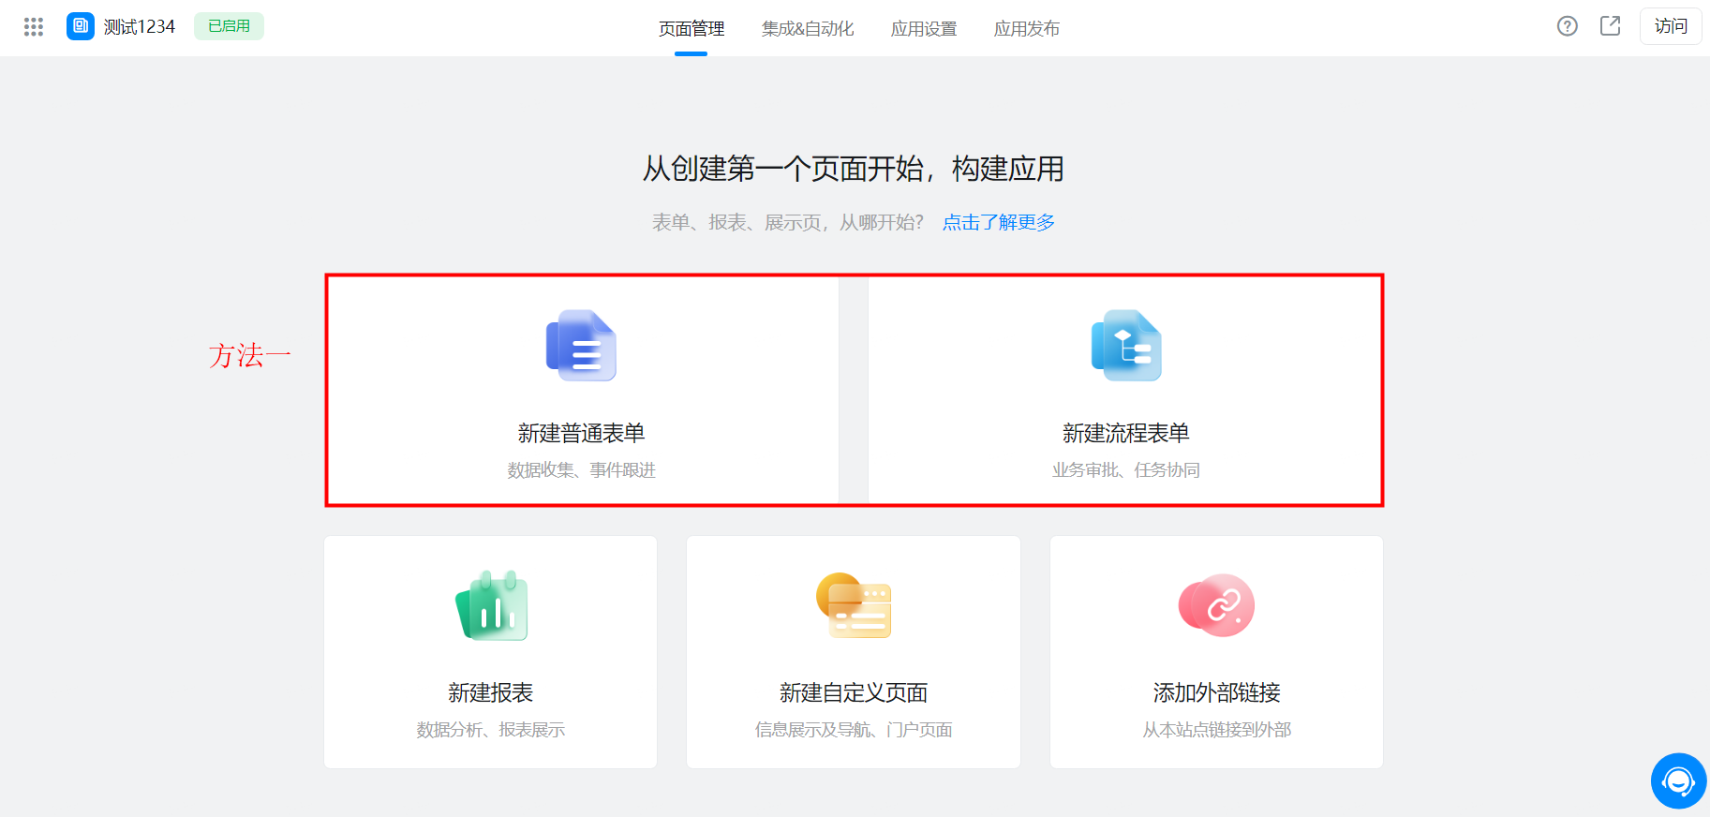1710x817 pixels.
Task: Click the 信息展示及导航、门户页面 description
Action: point(854,730)
